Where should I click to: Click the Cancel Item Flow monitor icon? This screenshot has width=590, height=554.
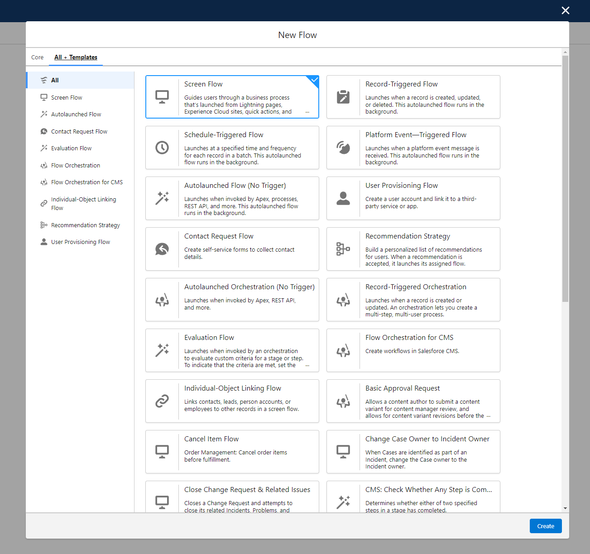162,452
